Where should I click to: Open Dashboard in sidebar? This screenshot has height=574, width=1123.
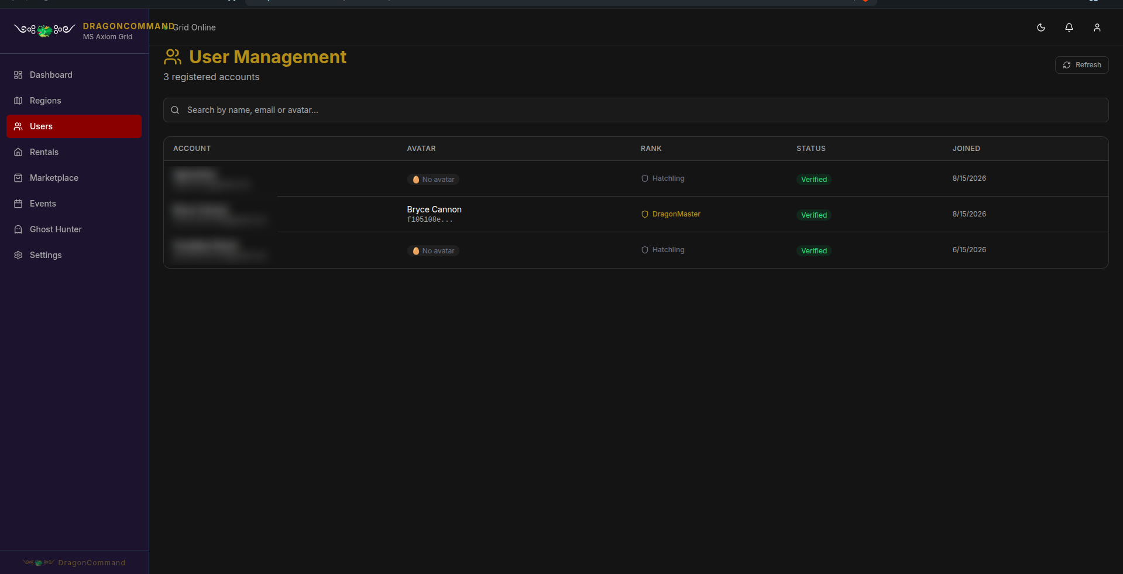[x=74, y=75]
